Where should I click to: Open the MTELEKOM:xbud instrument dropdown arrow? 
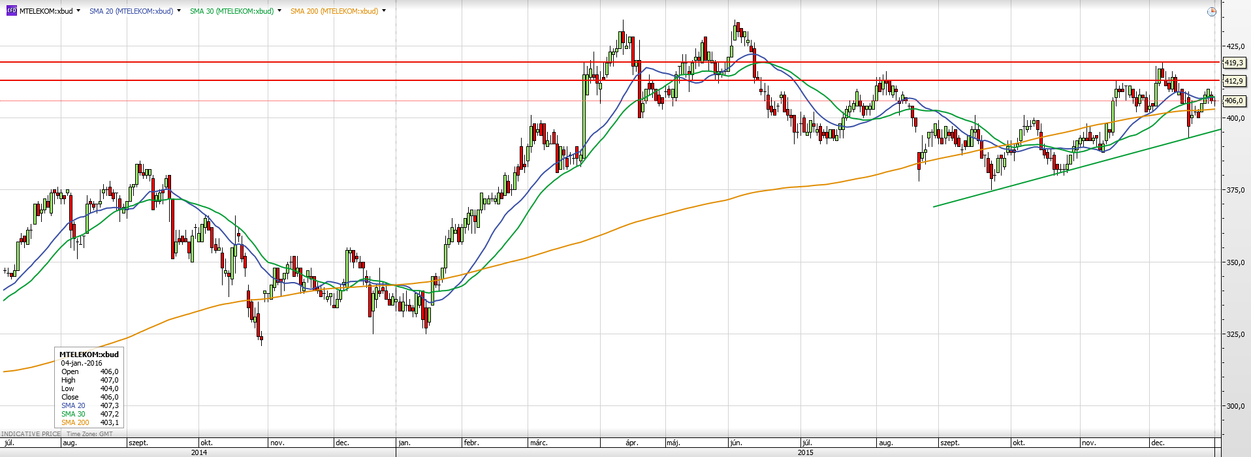[78, 11]
